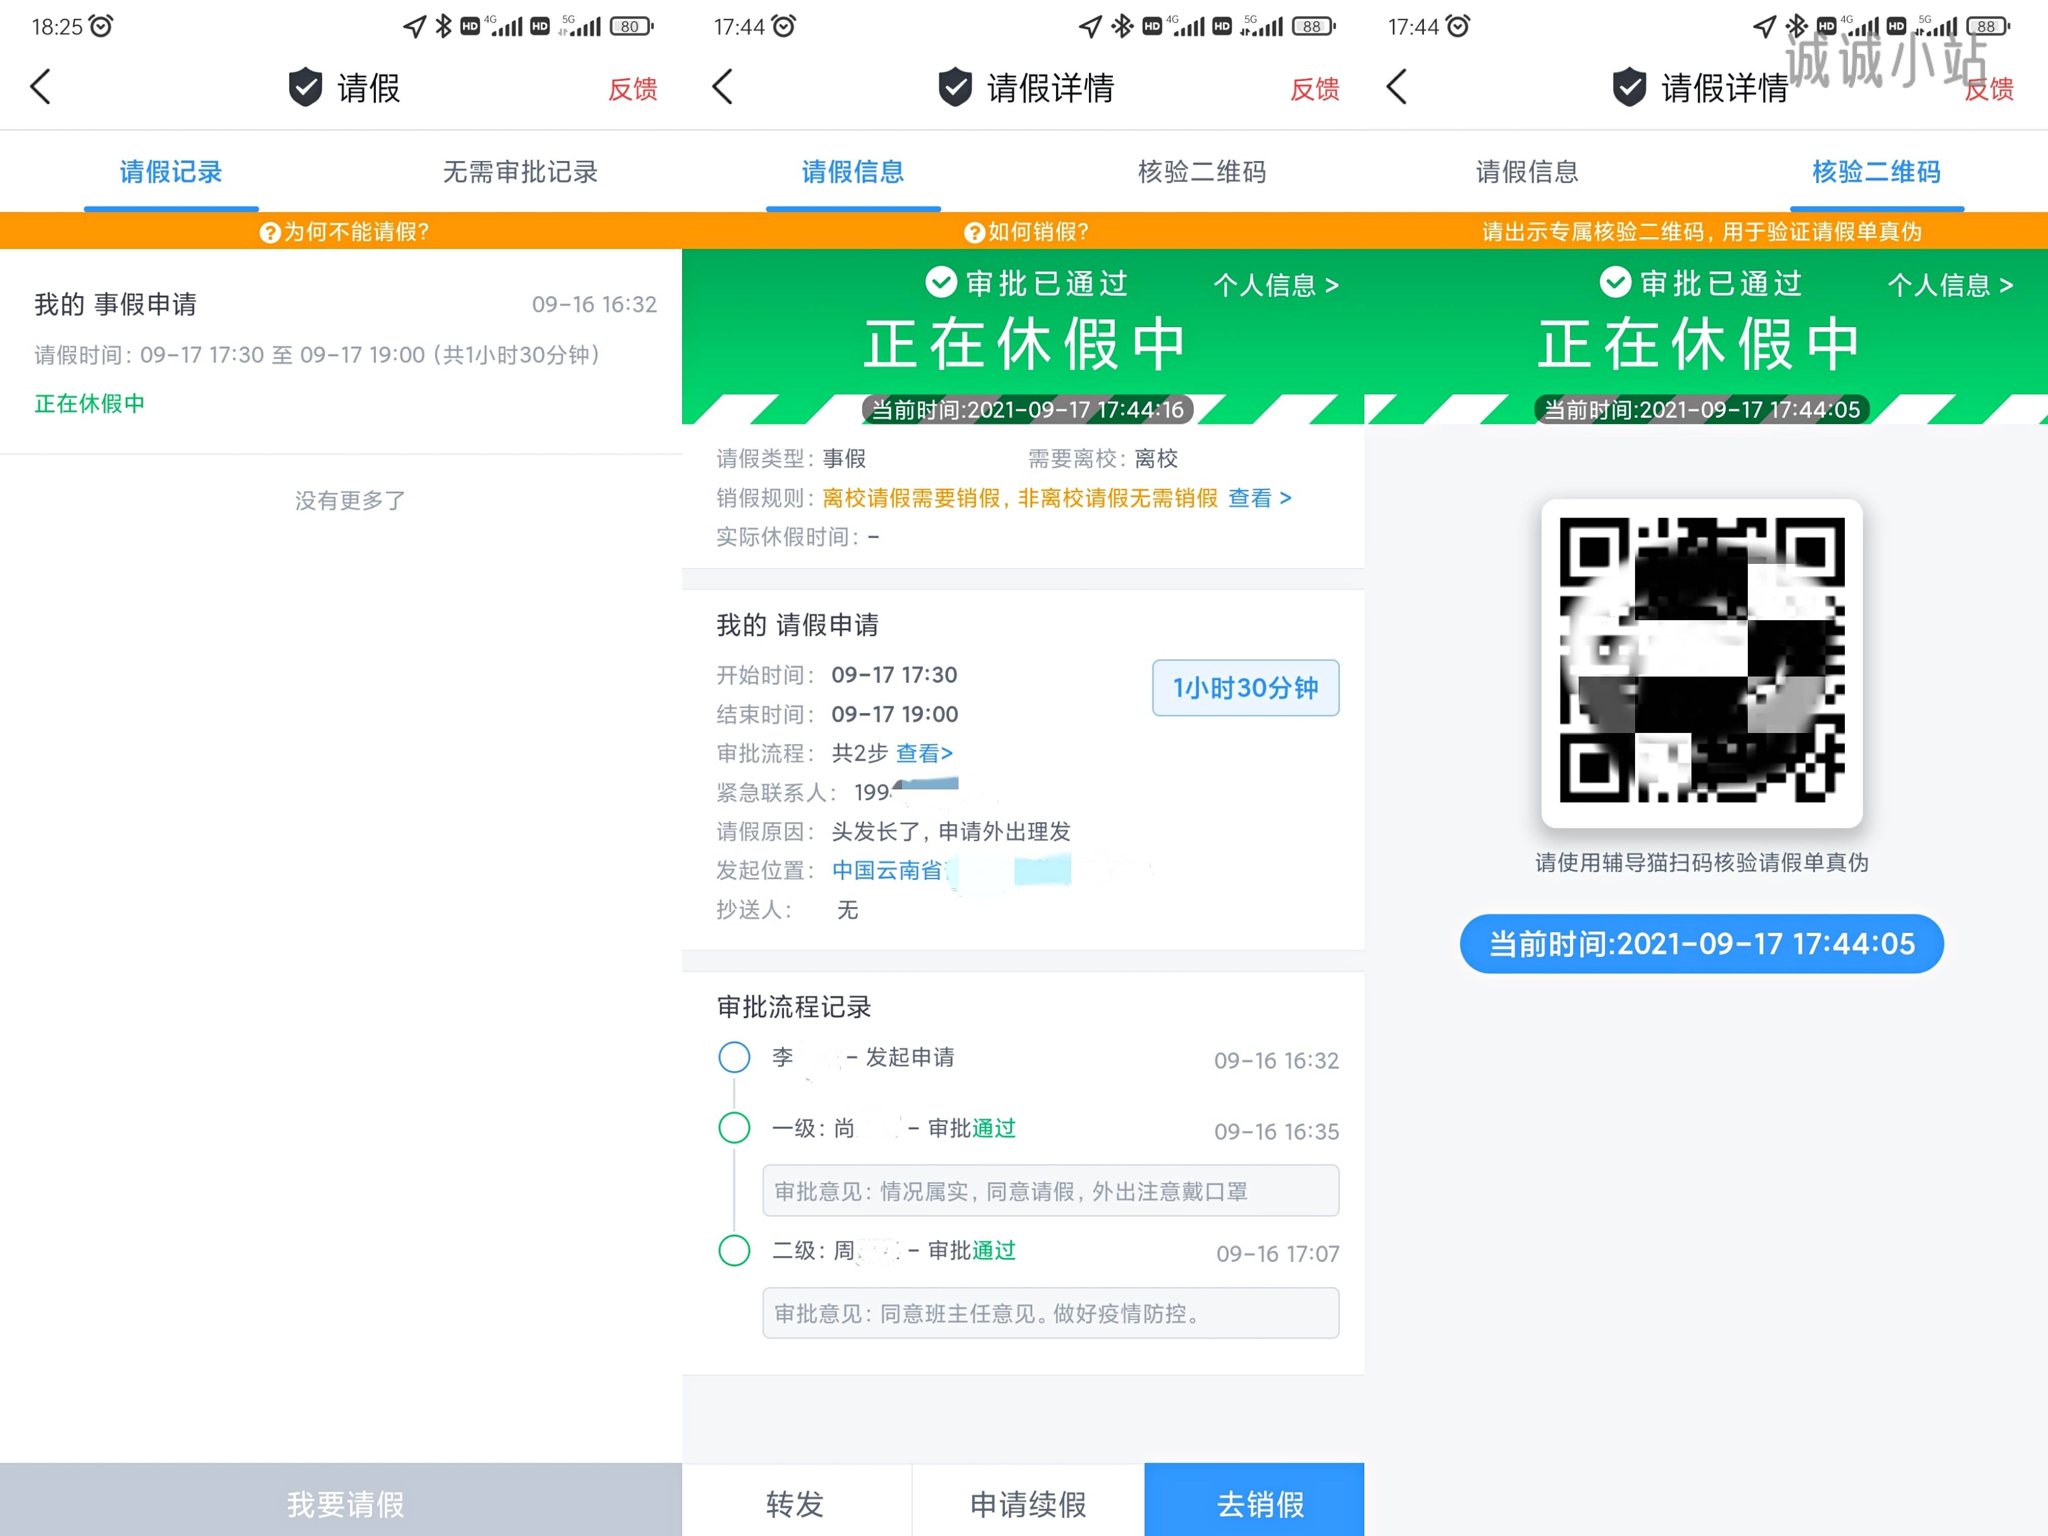Tap 1小时30分钟 duration badge
2048x1536 pixels.
click(x=1245, y=688)
